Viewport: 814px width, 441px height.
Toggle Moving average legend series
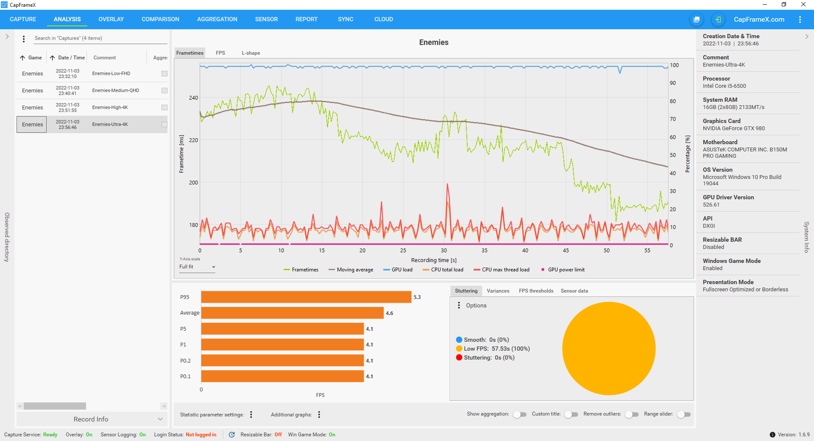coord(351,270)
